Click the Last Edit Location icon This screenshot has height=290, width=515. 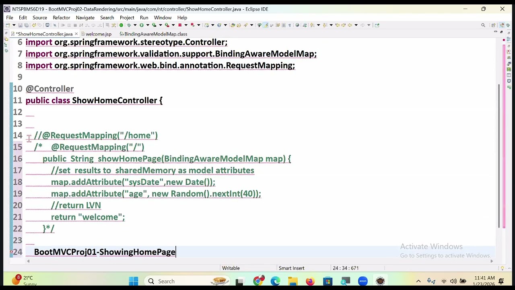(x=337, y=25)
